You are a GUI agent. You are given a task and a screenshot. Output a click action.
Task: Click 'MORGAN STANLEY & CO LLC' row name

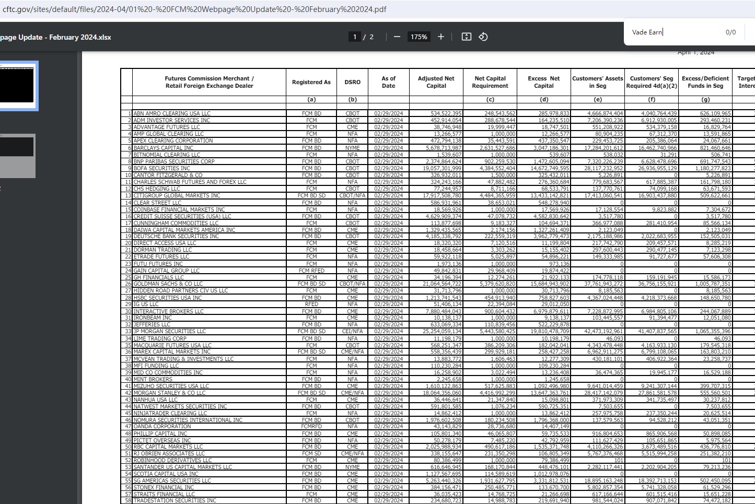tap(170, 393)
